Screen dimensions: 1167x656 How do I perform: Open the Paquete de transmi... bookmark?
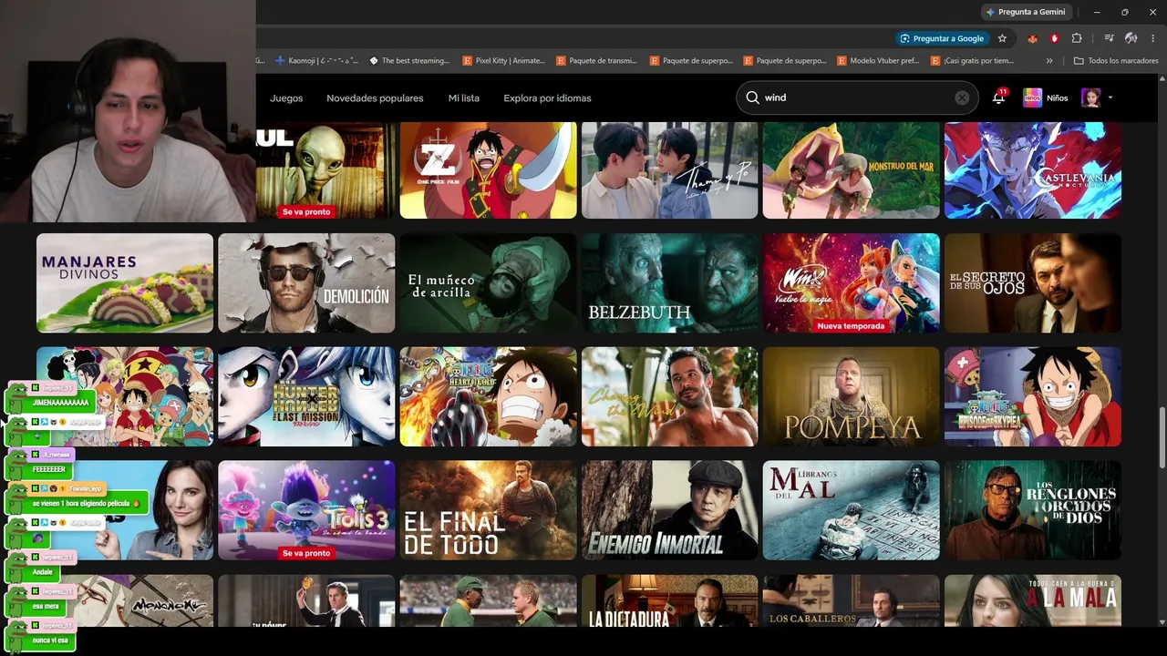point(596,61)
